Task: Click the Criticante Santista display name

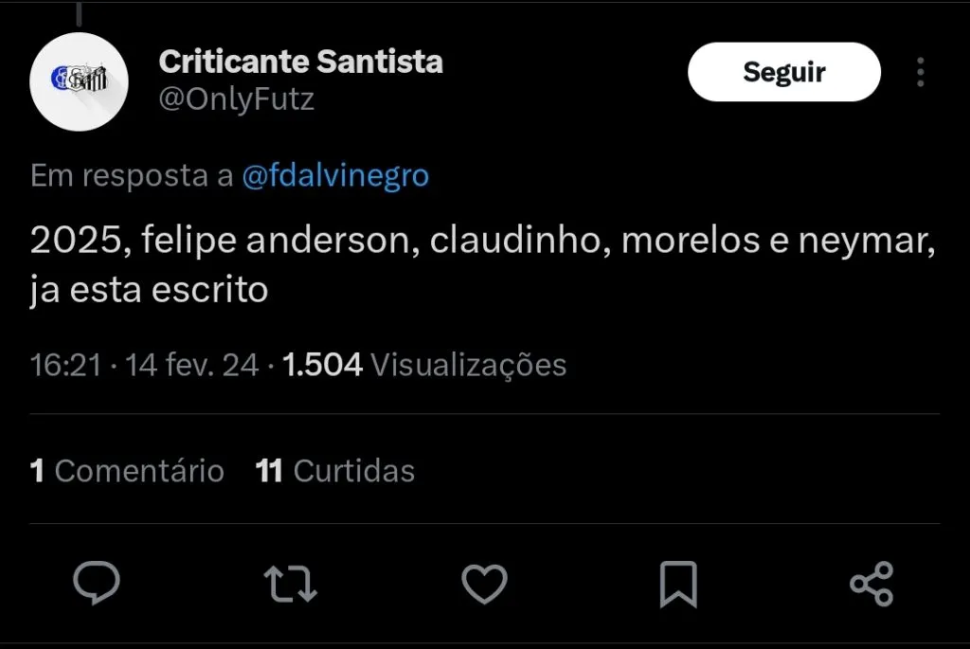Action: point(300,63)
